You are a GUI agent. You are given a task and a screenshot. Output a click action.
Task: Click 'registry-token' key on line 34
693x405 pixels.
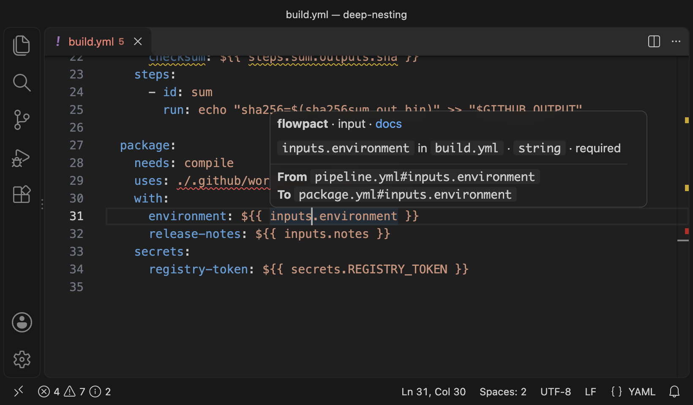pyautogui.click(x=198, y=269)
